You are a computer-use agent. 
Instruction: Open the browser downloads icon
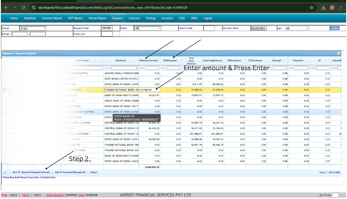[323, 8]
